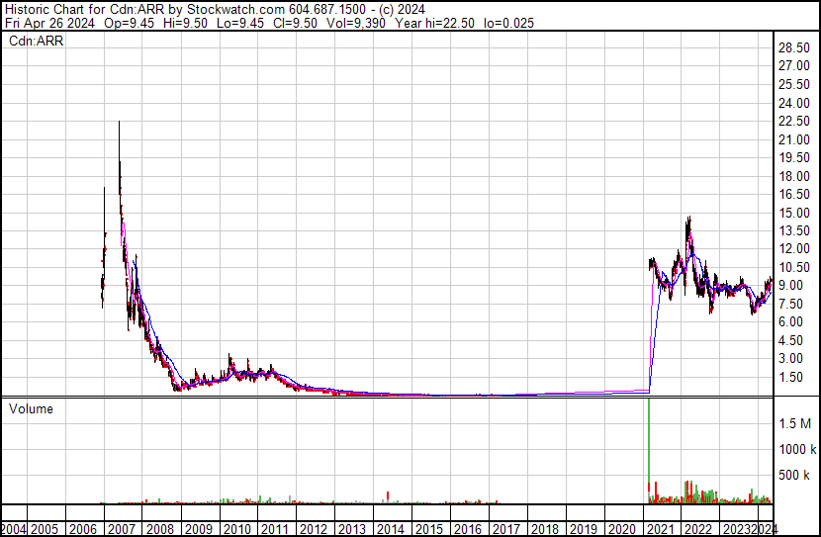Click the red 2014 volume bar

(x=388, y=496)
